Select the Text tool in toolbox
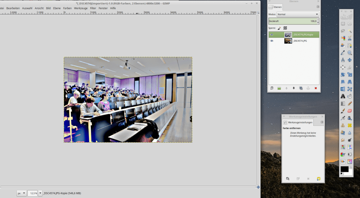Image resolution: width=360 pixels, height=198 pixels. click(343, 96)
